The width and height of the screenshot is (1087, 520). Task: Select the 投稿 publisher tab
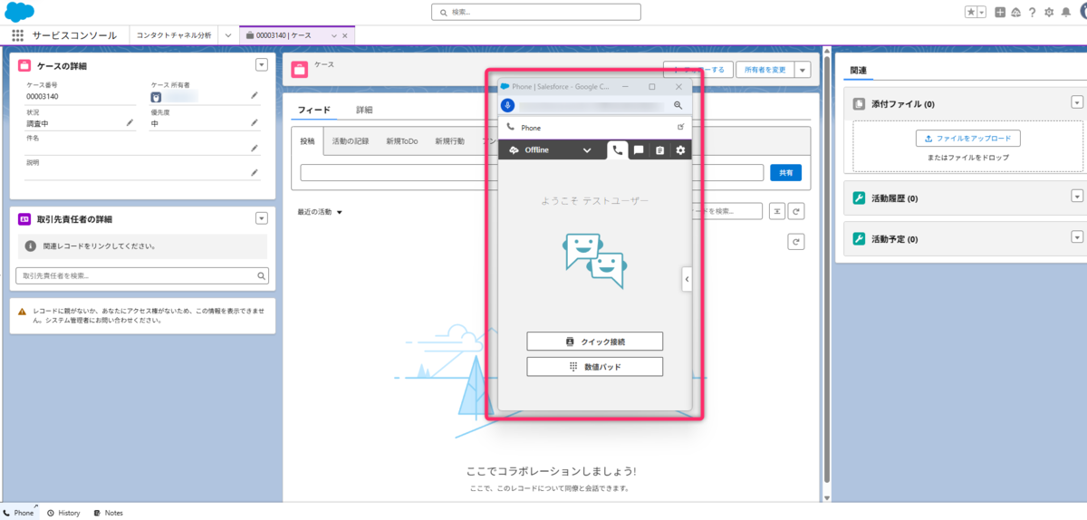coord(307,141)
